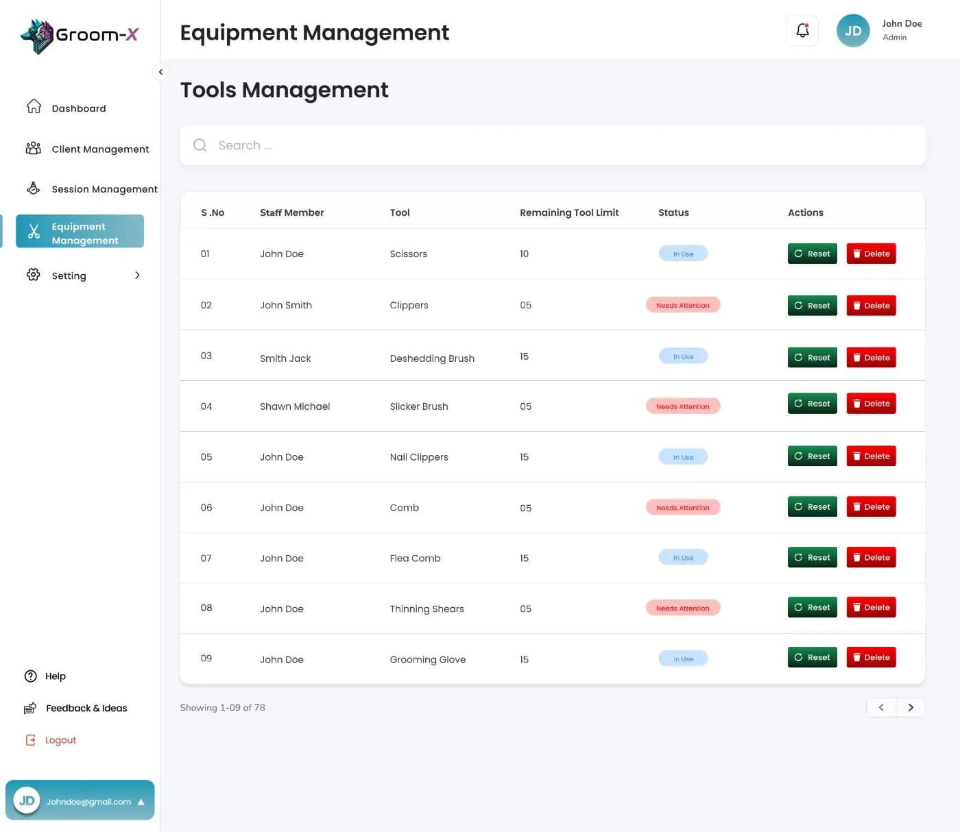The width and height of the screenshot is (960, 832).
Task: Click the Client Management people icon
Action: 33,148
